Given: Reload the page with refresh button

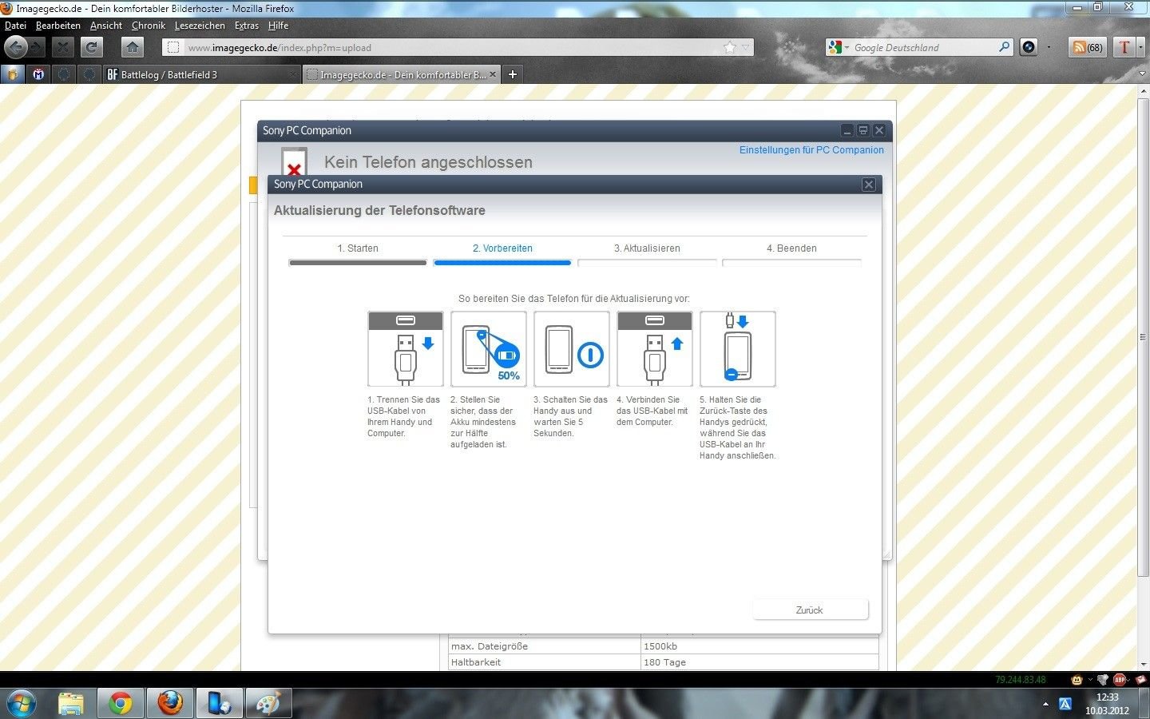Looking at the screenshot, I should 92,47.
